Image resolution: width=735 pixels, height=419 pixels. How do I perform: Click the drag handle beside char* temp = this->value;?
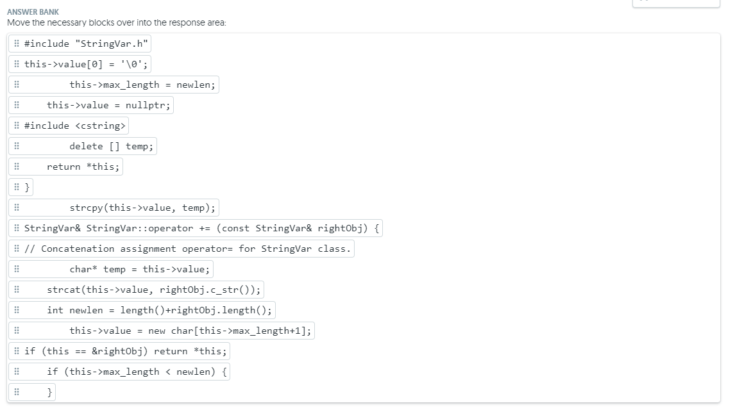tap(17, 269)
